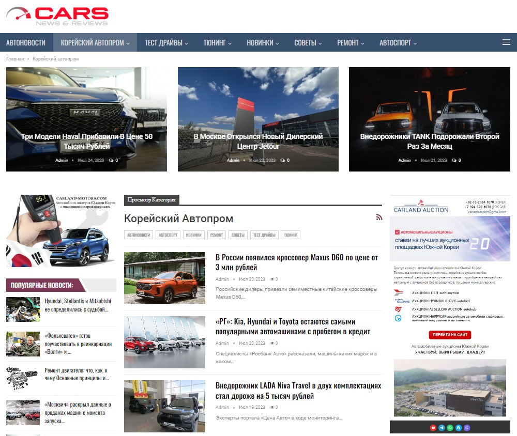517x436 pixels.
Task: Click the engine repair news thumbnail
Action: 23,378
